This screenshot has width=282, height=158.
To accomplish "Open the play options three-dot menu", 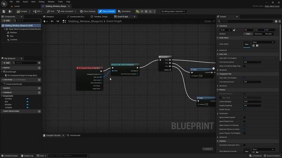I will 154,11.
